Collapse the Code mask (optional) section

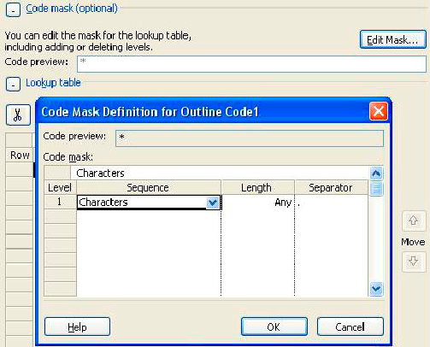13,9
